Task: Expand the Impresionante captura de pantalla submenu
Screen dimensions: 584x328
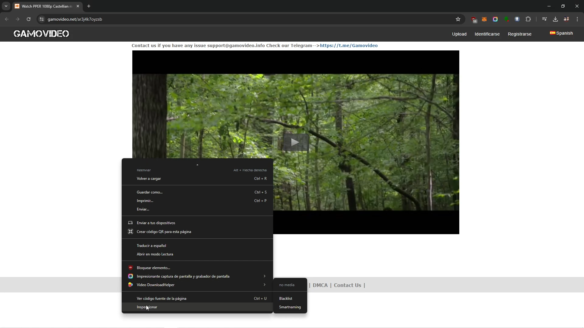Action: 197,276
